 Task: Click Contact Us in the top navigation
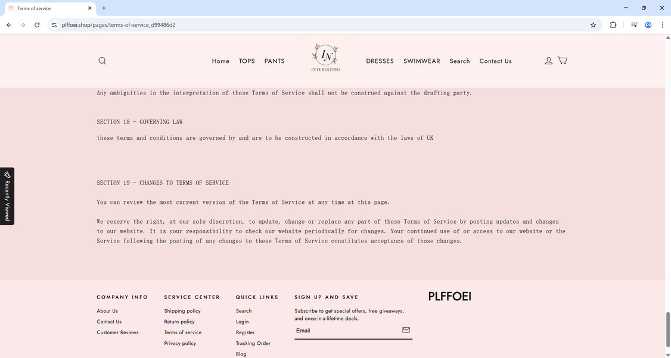click(x=496, y=61)
